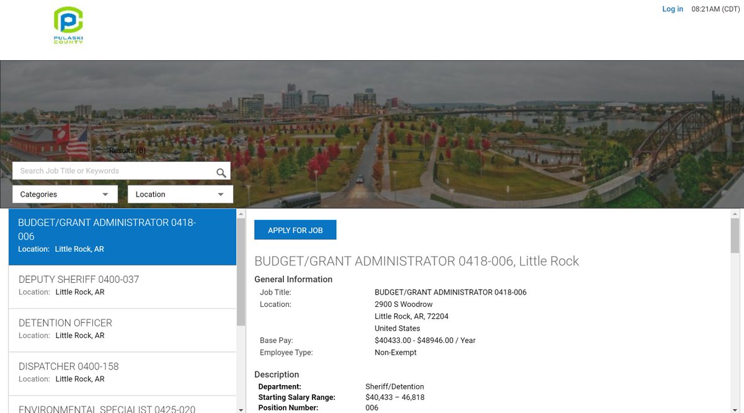Click the Description section heading
This screenshot has width=744, height=413.
[x=277, y=375]
